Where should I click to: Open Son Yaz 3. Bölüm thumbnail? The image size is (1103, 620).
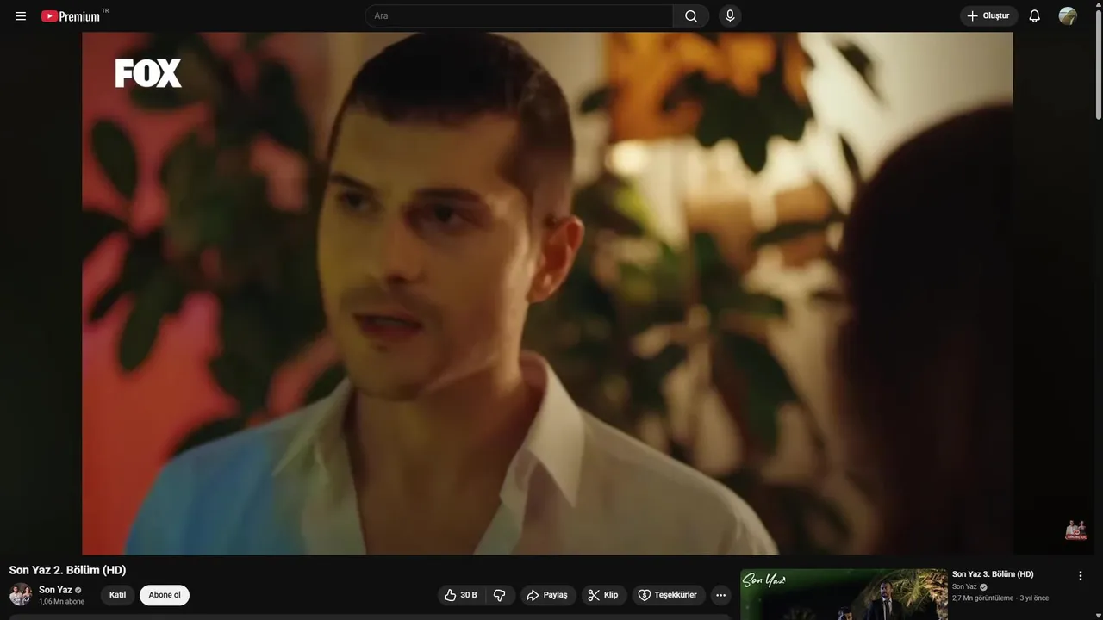(844, 594)
